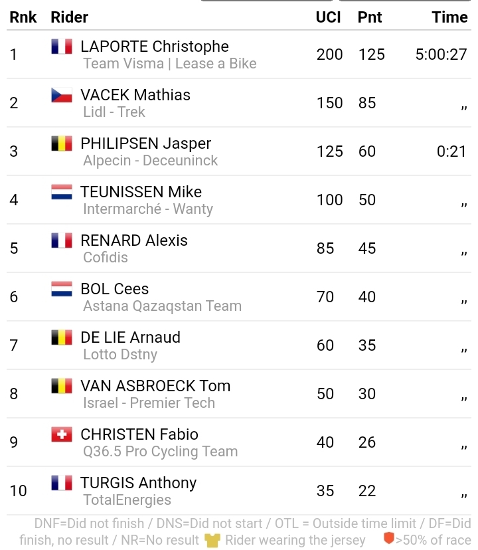Image resolution: width=478 pixels, height=550 pixels.
Task: Open rider LAPORTE Christophe's profile
Action: [x=154, y=46]
